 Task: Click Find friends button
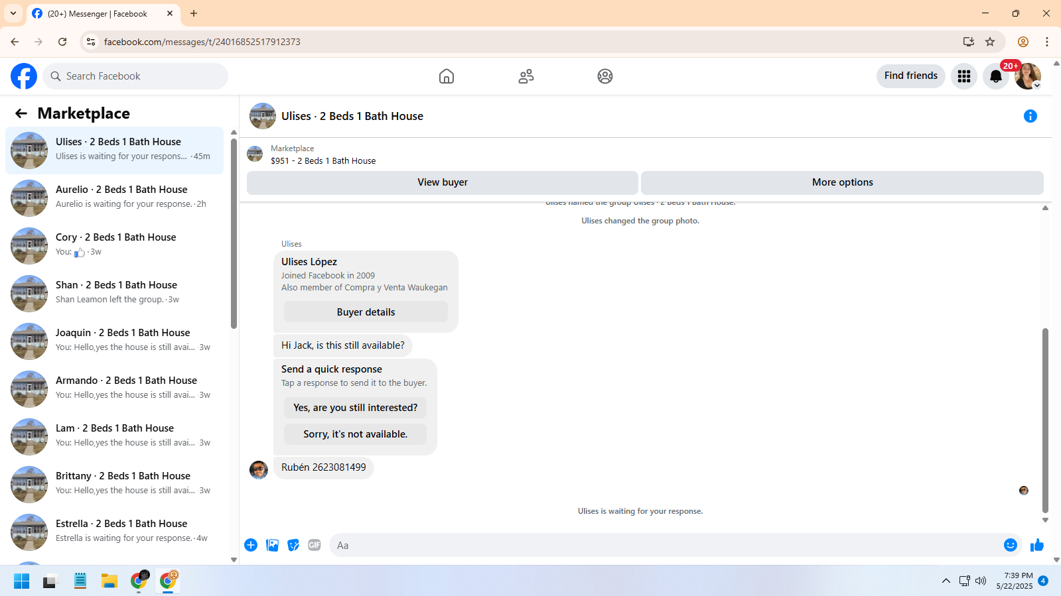[911, 76]
